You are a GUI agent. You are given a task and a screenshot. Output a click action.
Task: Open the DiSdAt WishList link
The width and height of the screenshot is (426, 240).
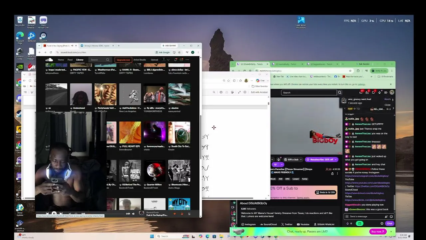coord(324,224)
